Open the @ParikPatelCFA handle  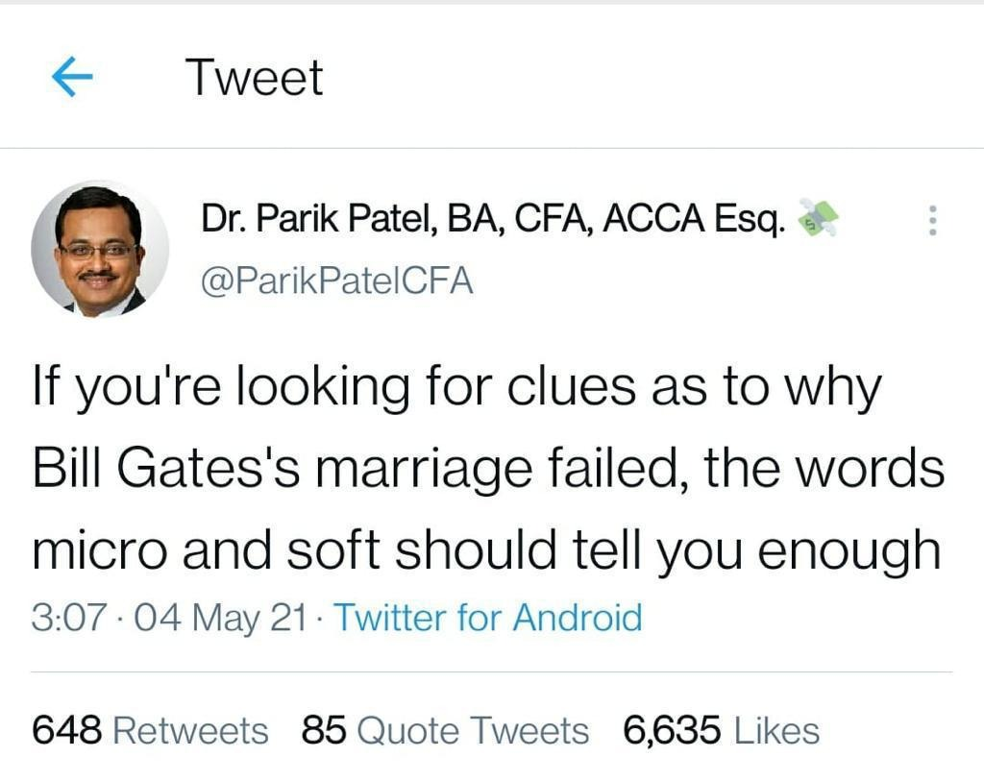click(336, 281)
